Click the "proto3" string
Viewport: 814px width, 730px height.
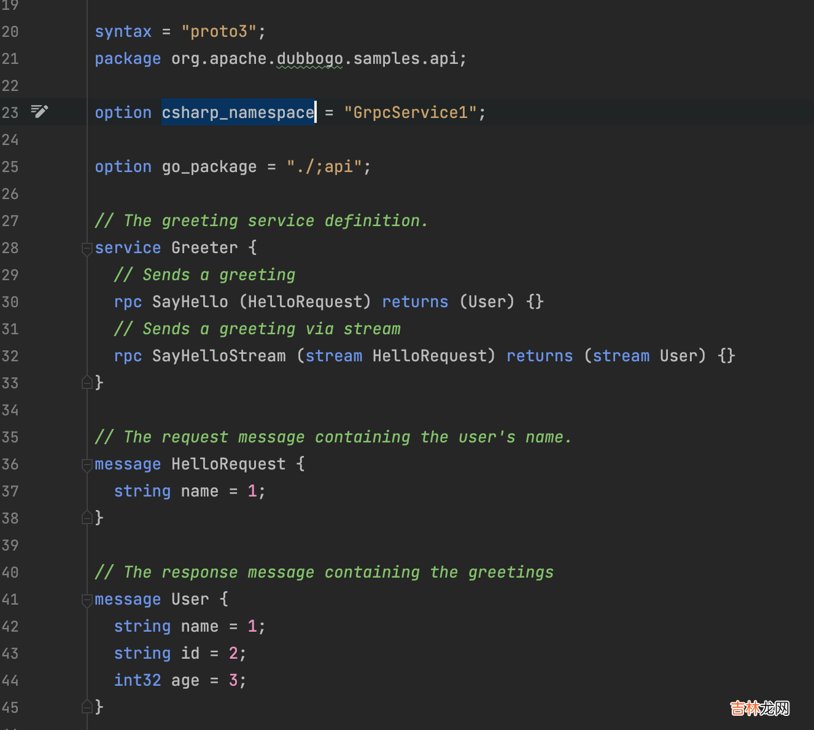219,31
